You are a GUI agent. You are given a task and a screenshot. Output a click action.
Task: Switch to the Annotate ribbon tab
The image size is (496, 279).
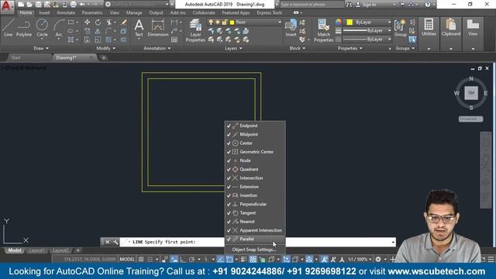66,13
